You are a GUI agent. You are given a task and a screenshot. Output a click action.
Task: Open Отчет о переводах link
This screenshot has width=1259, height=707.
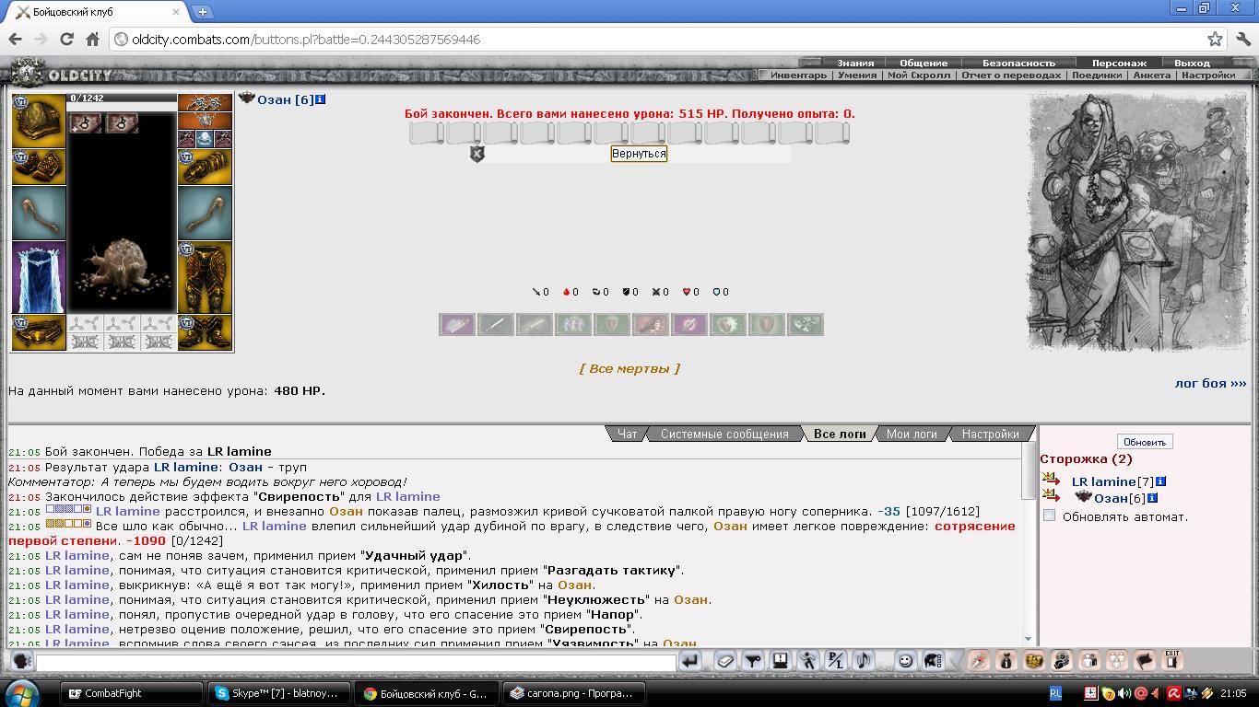click(1011, 75)
